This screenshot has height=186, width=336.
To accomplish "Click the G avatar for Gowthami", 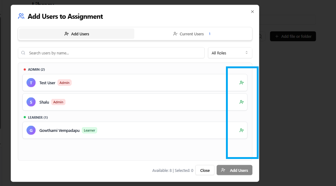I will point(31,130).
